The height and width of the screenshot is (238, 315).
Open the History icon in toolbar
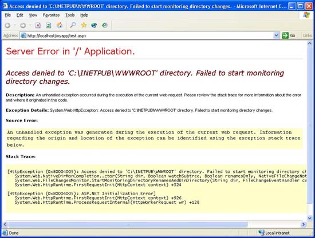(105, 25)
